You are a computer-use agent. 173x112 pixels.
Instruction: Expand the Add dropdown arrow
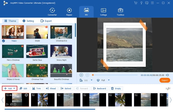pos(14,88)
